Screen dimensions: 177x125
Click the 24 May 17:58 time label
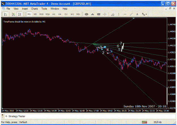coord(92,111)
